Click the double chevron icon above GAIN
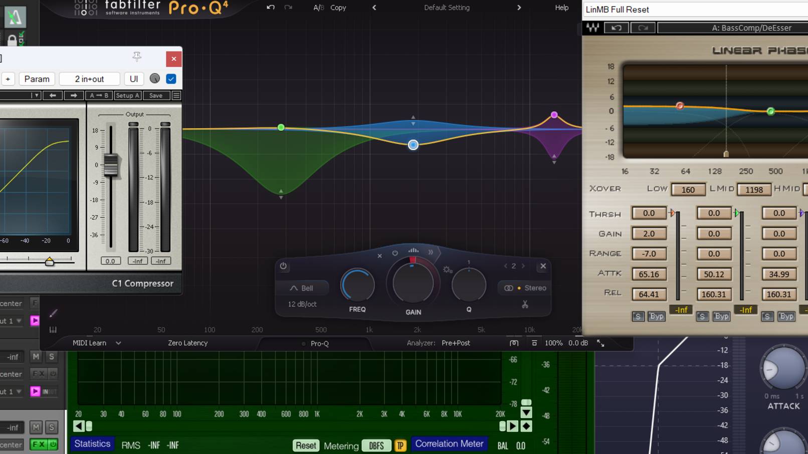The image size is (808, 454). 431,252
